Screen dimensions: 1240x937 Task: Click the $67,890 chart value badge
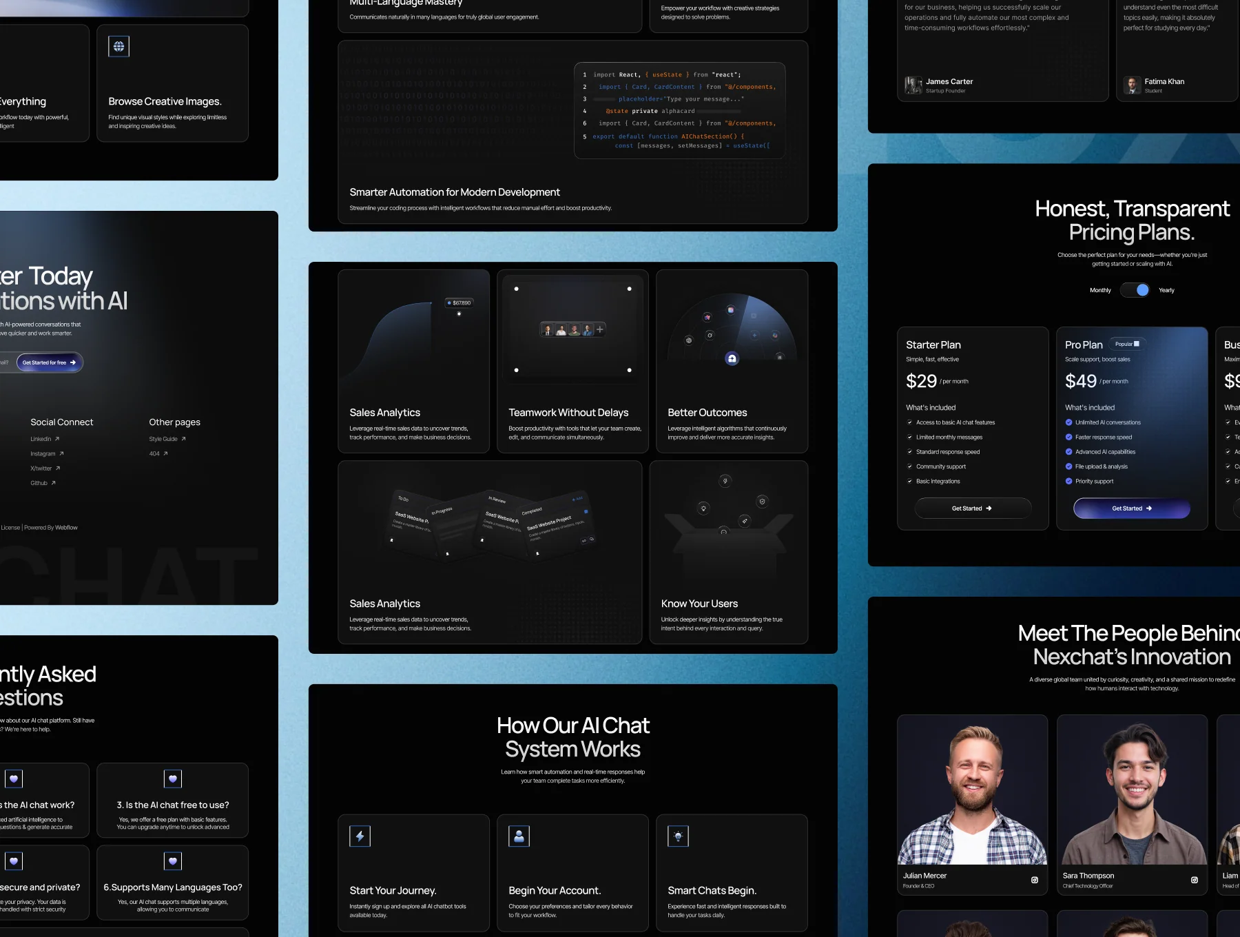click(x=459, y=302)
